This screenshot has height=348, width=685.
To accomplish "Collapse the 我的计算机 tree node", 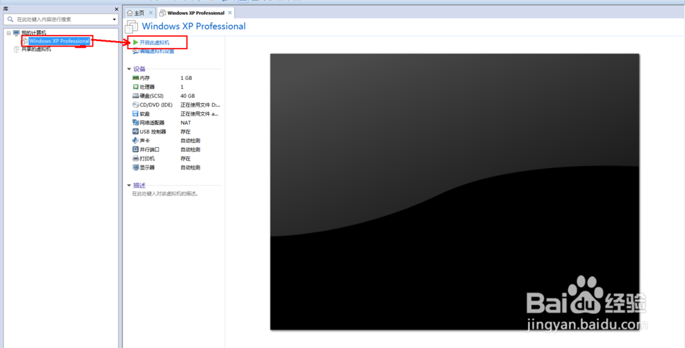I will [8, 33].
